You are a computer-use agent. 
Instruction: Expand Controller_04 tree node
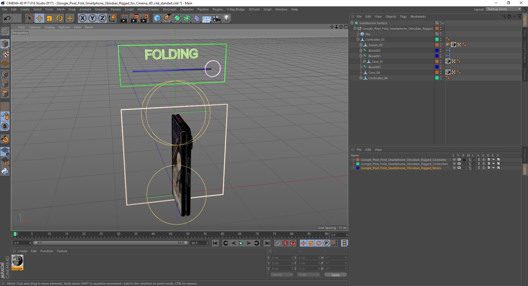(361, 78)
